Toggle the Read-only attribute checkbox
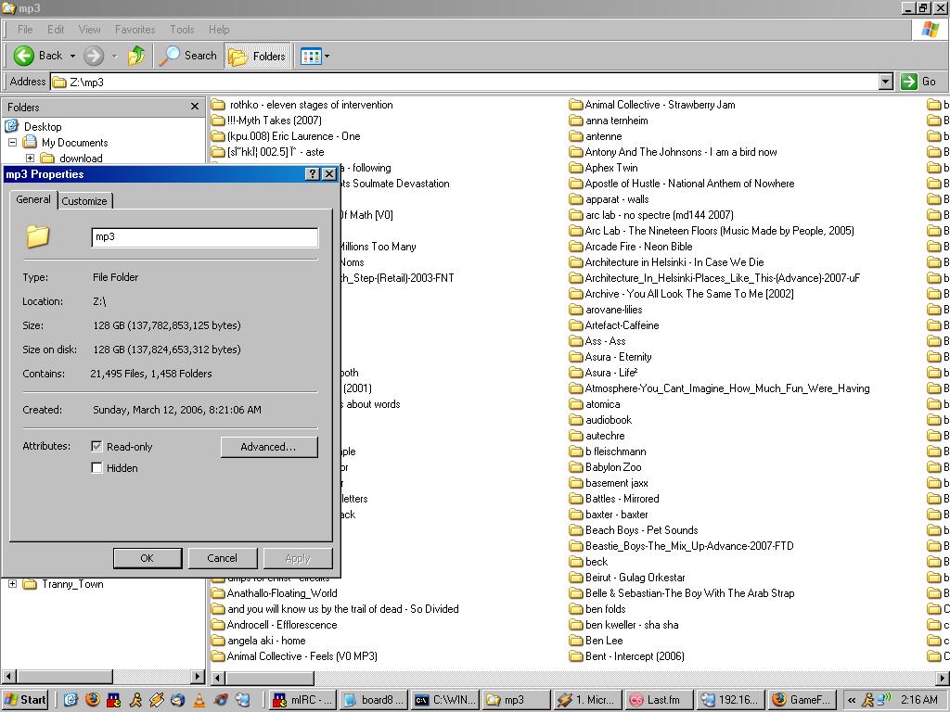 tap(96, 447)
